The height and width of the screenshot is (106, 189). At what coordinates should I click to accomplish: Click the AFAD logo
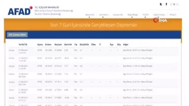[x=19, y=11]
